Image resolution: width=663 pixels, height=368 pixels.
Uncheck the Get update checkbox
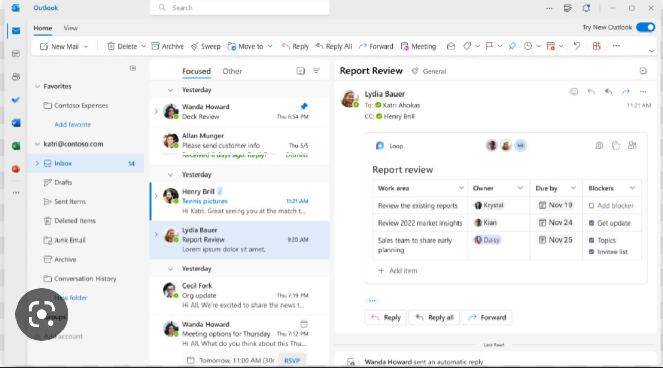pos(592,223)
